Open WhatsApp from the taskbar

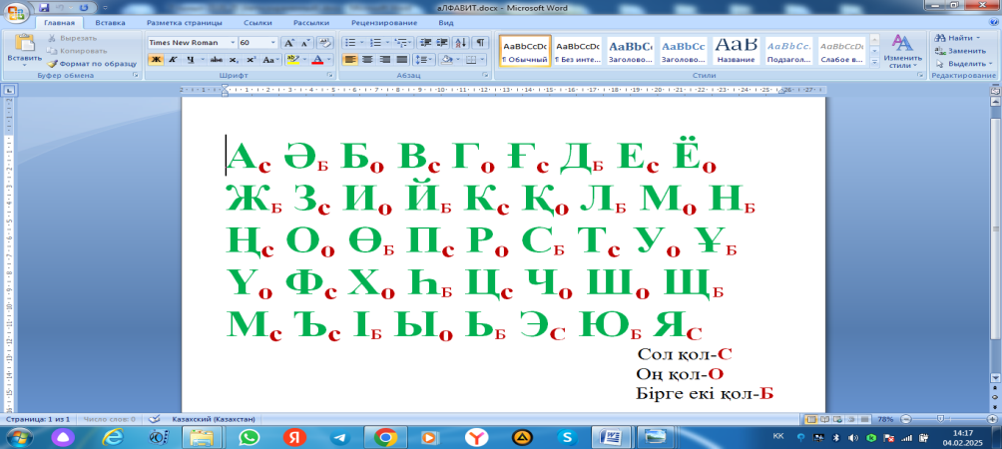[x=249, y=437]
